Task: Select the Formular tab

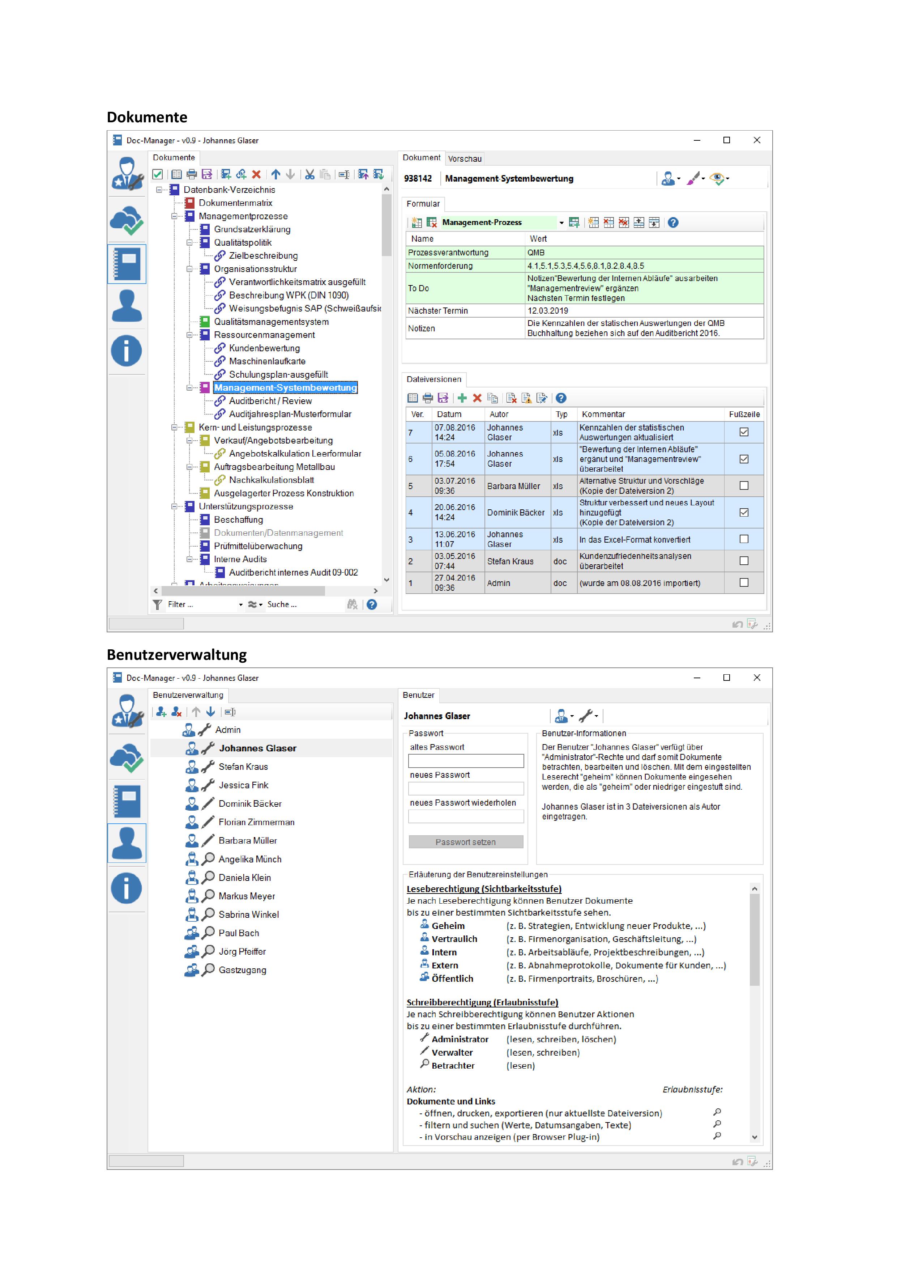Action: 424,203
